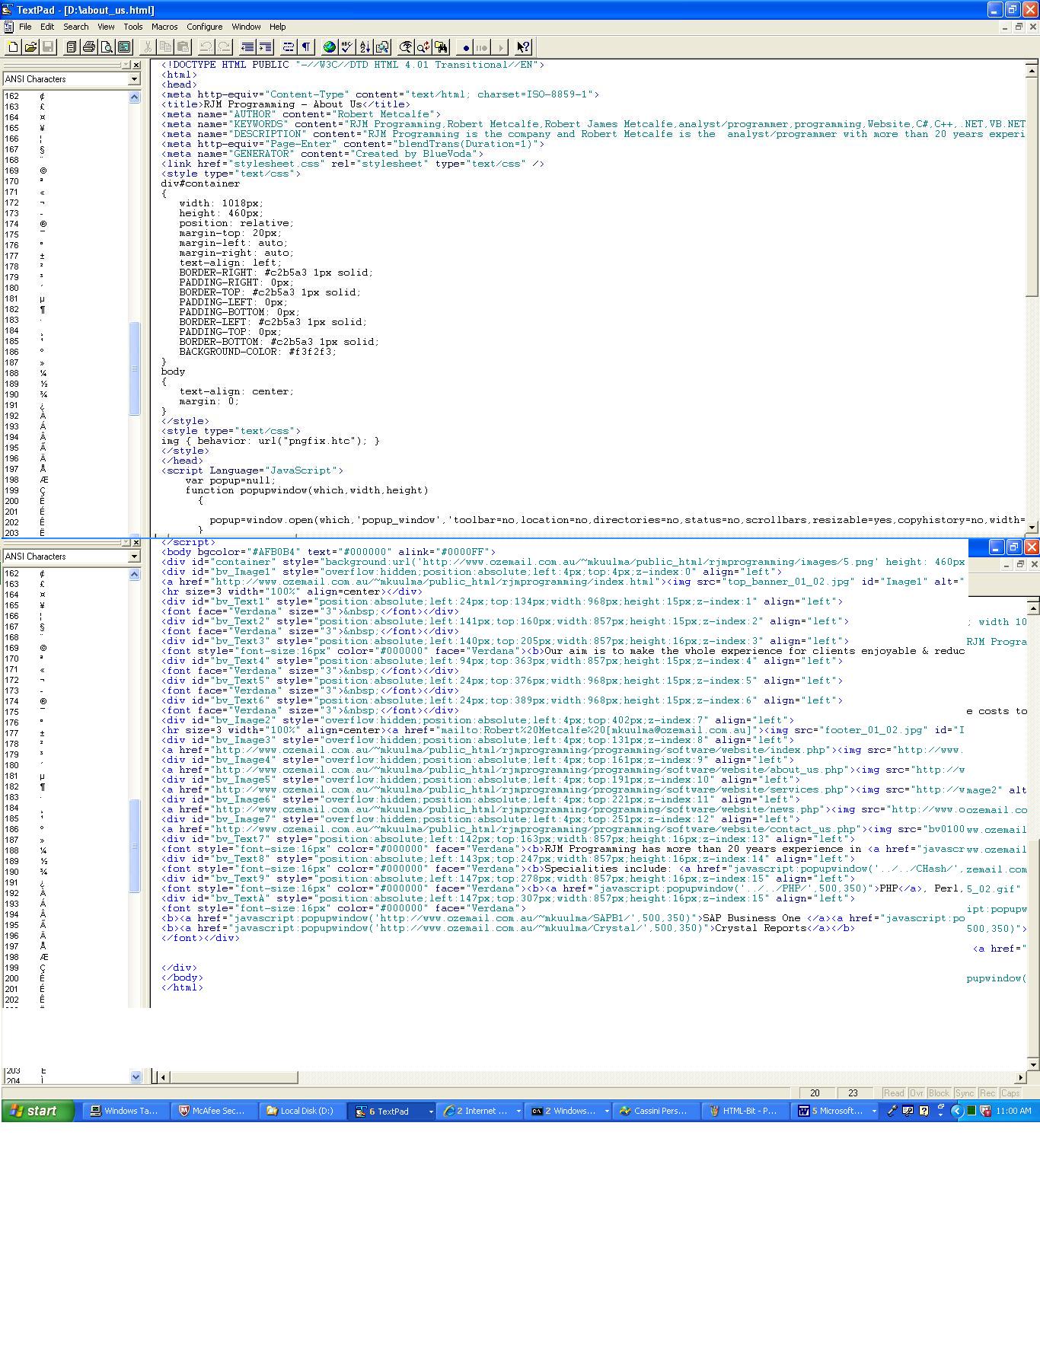Start recording a macro with dot icon
The image size is (1040, 1346).
[465, 47]
